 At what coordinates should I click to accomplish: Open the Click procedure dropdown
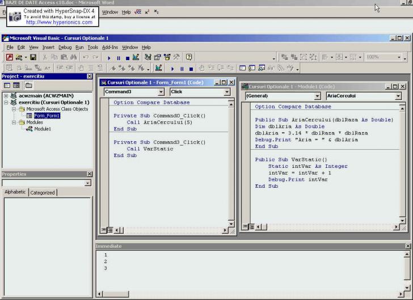pos(227,92)
